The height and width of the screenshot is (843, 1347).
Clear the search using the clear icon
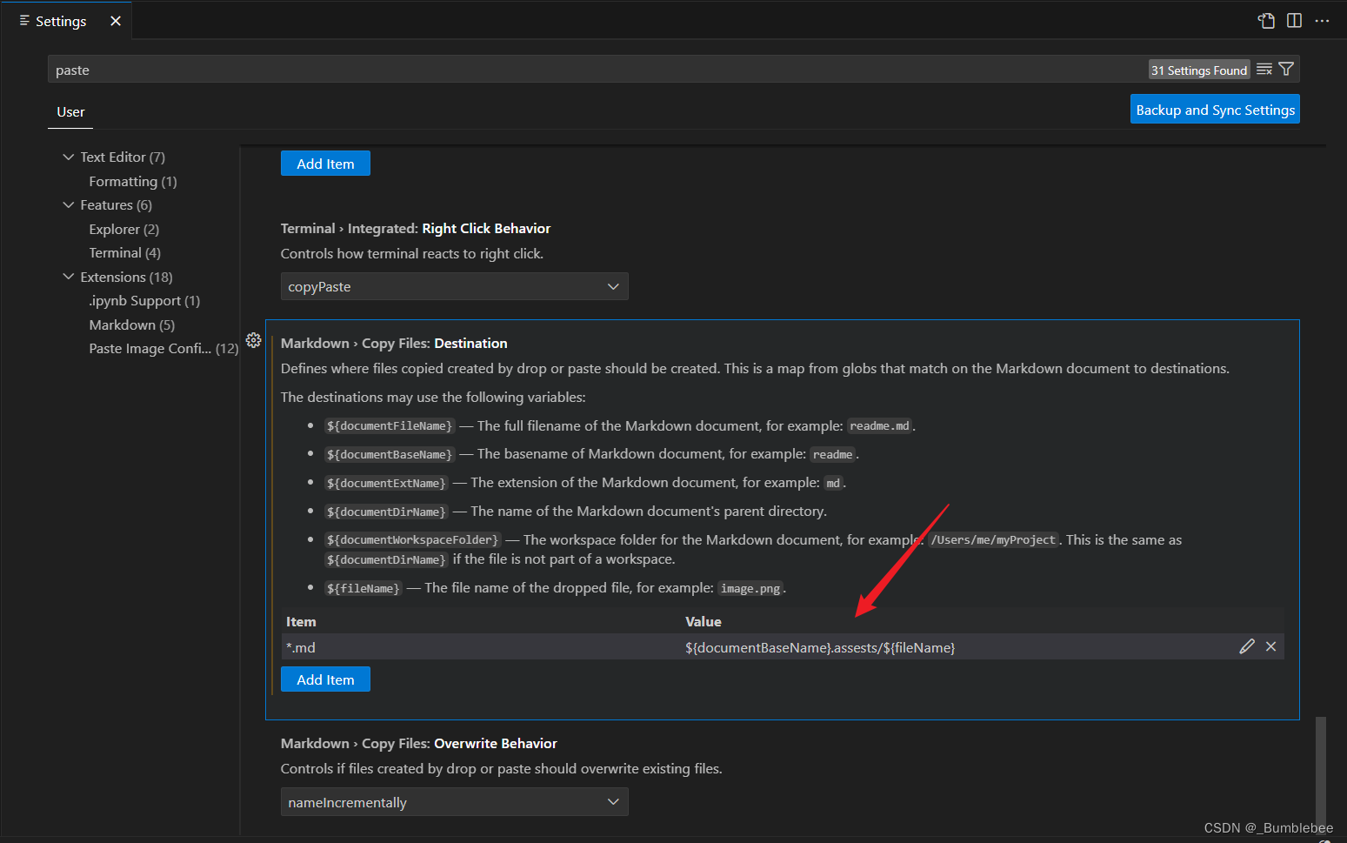coord(1264,69)
